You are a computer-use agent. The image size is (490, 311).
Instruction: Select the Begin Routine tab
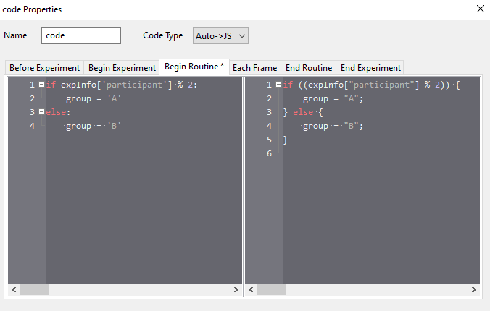194,67
